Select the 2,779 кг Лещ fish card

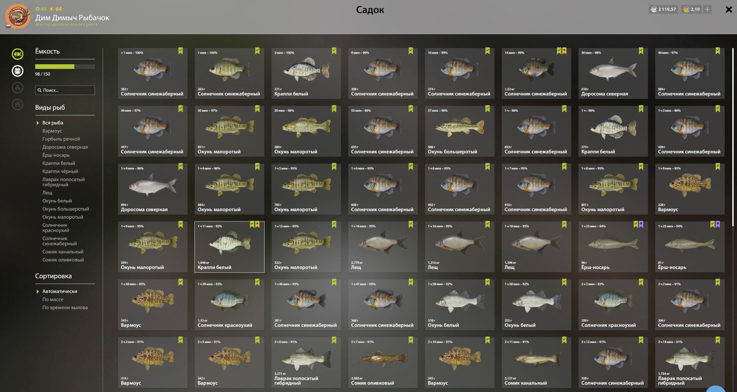click(x=383, y=247)
